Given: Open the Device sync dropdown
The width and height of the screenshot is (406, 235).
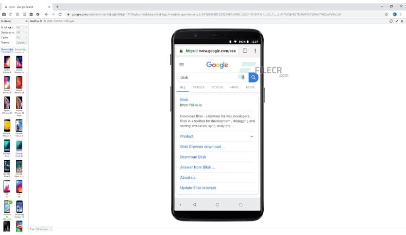Looking at the screenshot, I should [x=21, y=33].
